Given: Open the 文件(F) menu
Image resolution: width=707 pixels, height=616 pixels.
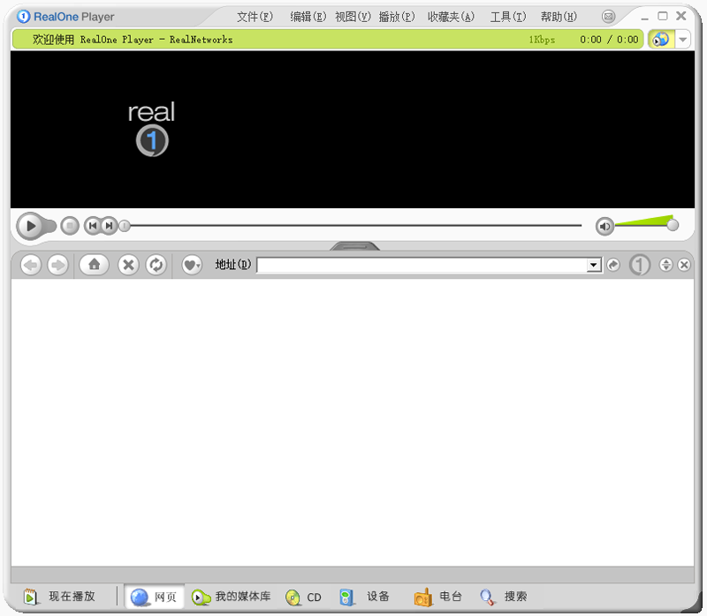Looking at the screenshot, I should pos(255,17).
